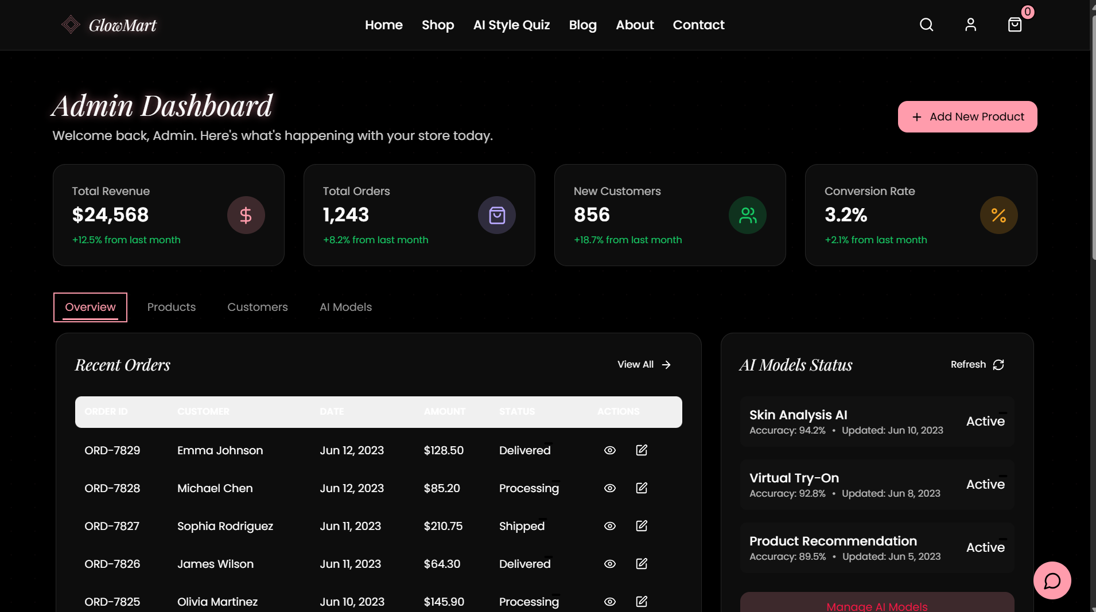Image resolution: width=1096 pixels, height=612 pixels.
Task: Click the Total Revenue card
Action: pos(169,215)
